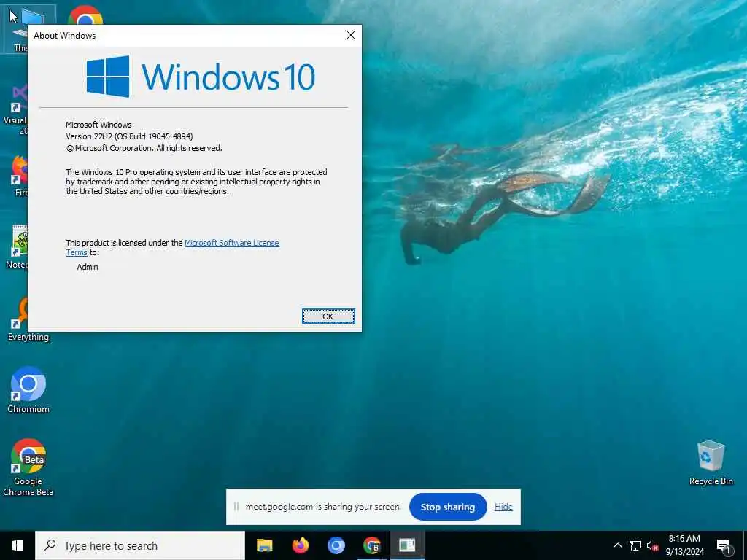Stop sharing the screen with Google Meet
The width and height of the screenshot is (747, 560).
tap(448, 507)
